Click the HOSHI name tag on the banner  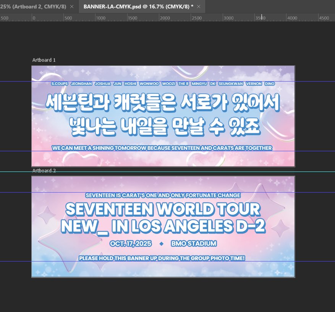pyautogui.click(x=130, y=84)
